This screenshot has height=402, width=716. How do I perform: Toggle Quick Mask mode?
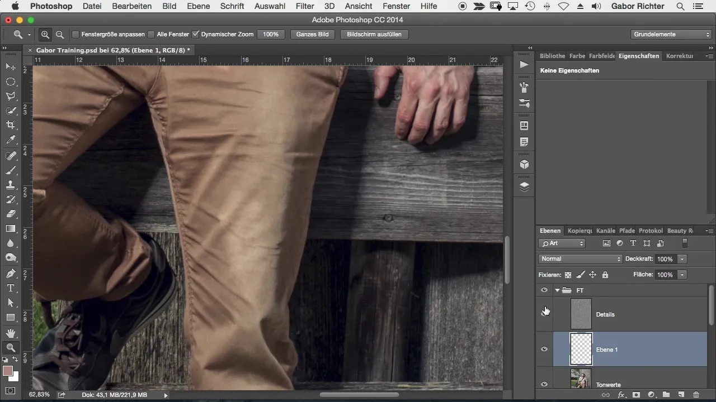coord(11,390)
